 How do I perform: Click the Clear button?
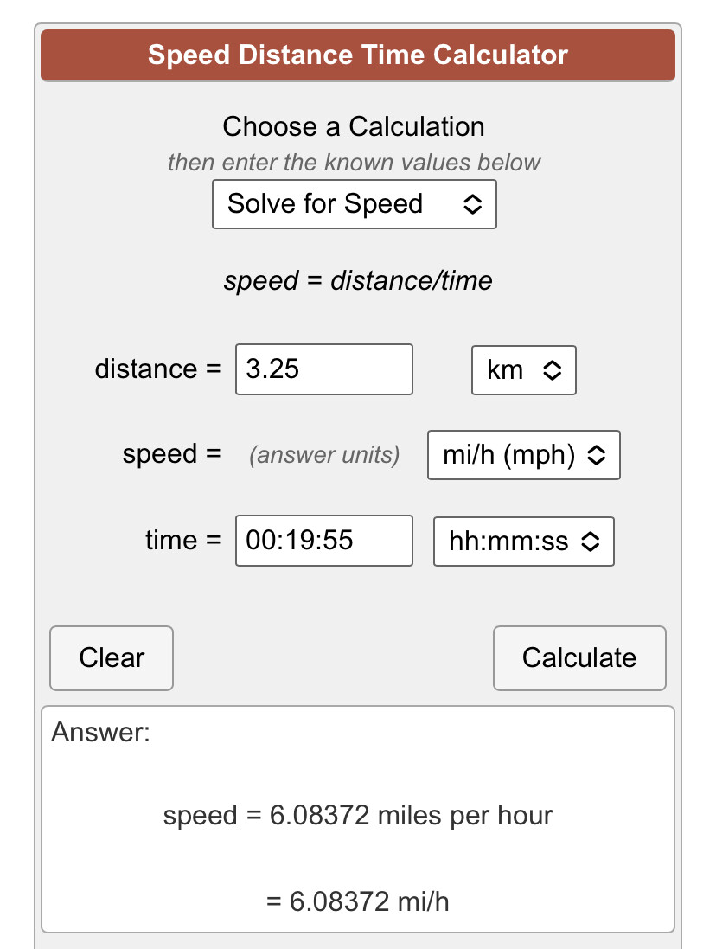coord(112,657)
